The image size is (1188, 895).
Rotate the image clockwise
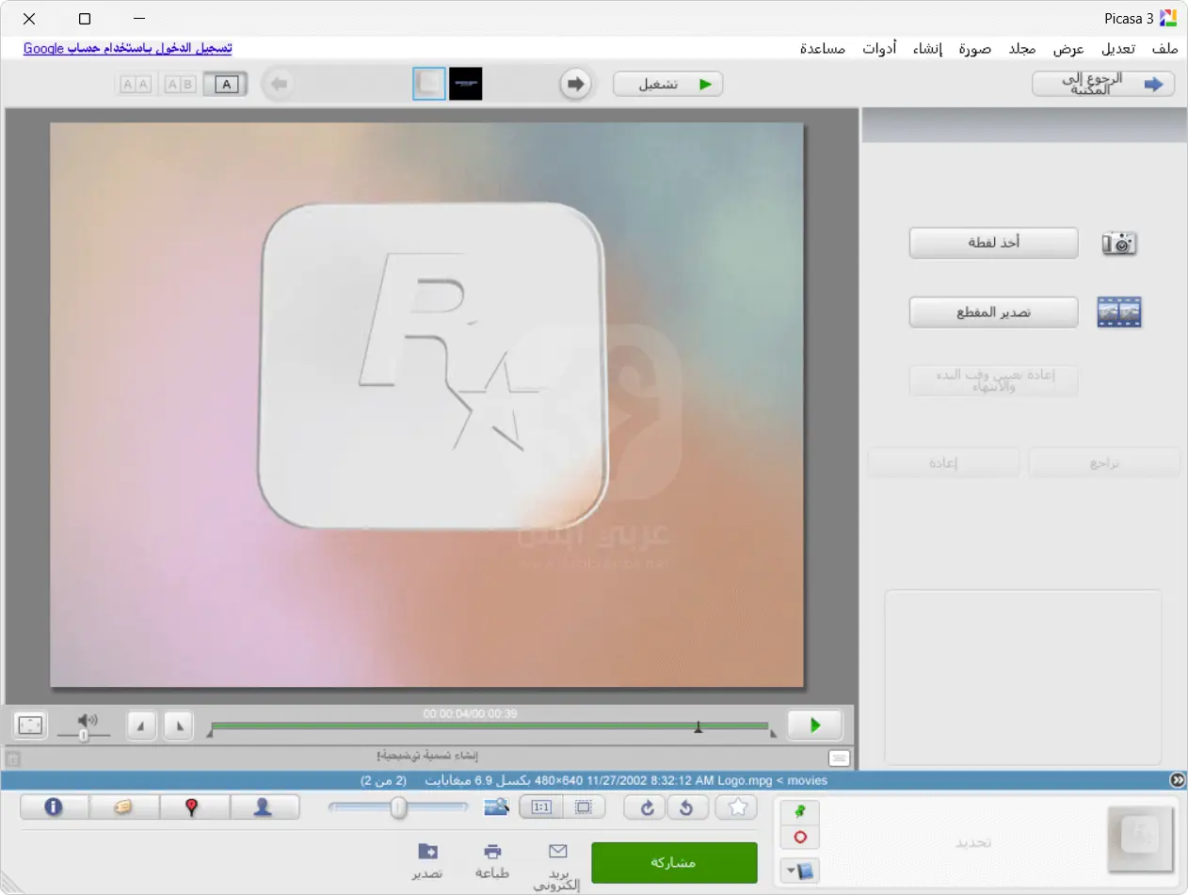click(x=645, y=807)
